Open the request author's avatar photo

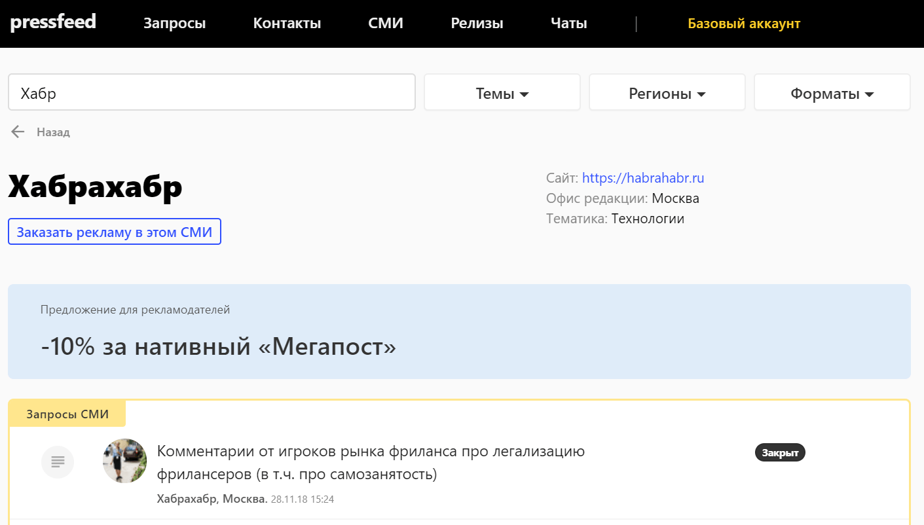tap(124, 461)
